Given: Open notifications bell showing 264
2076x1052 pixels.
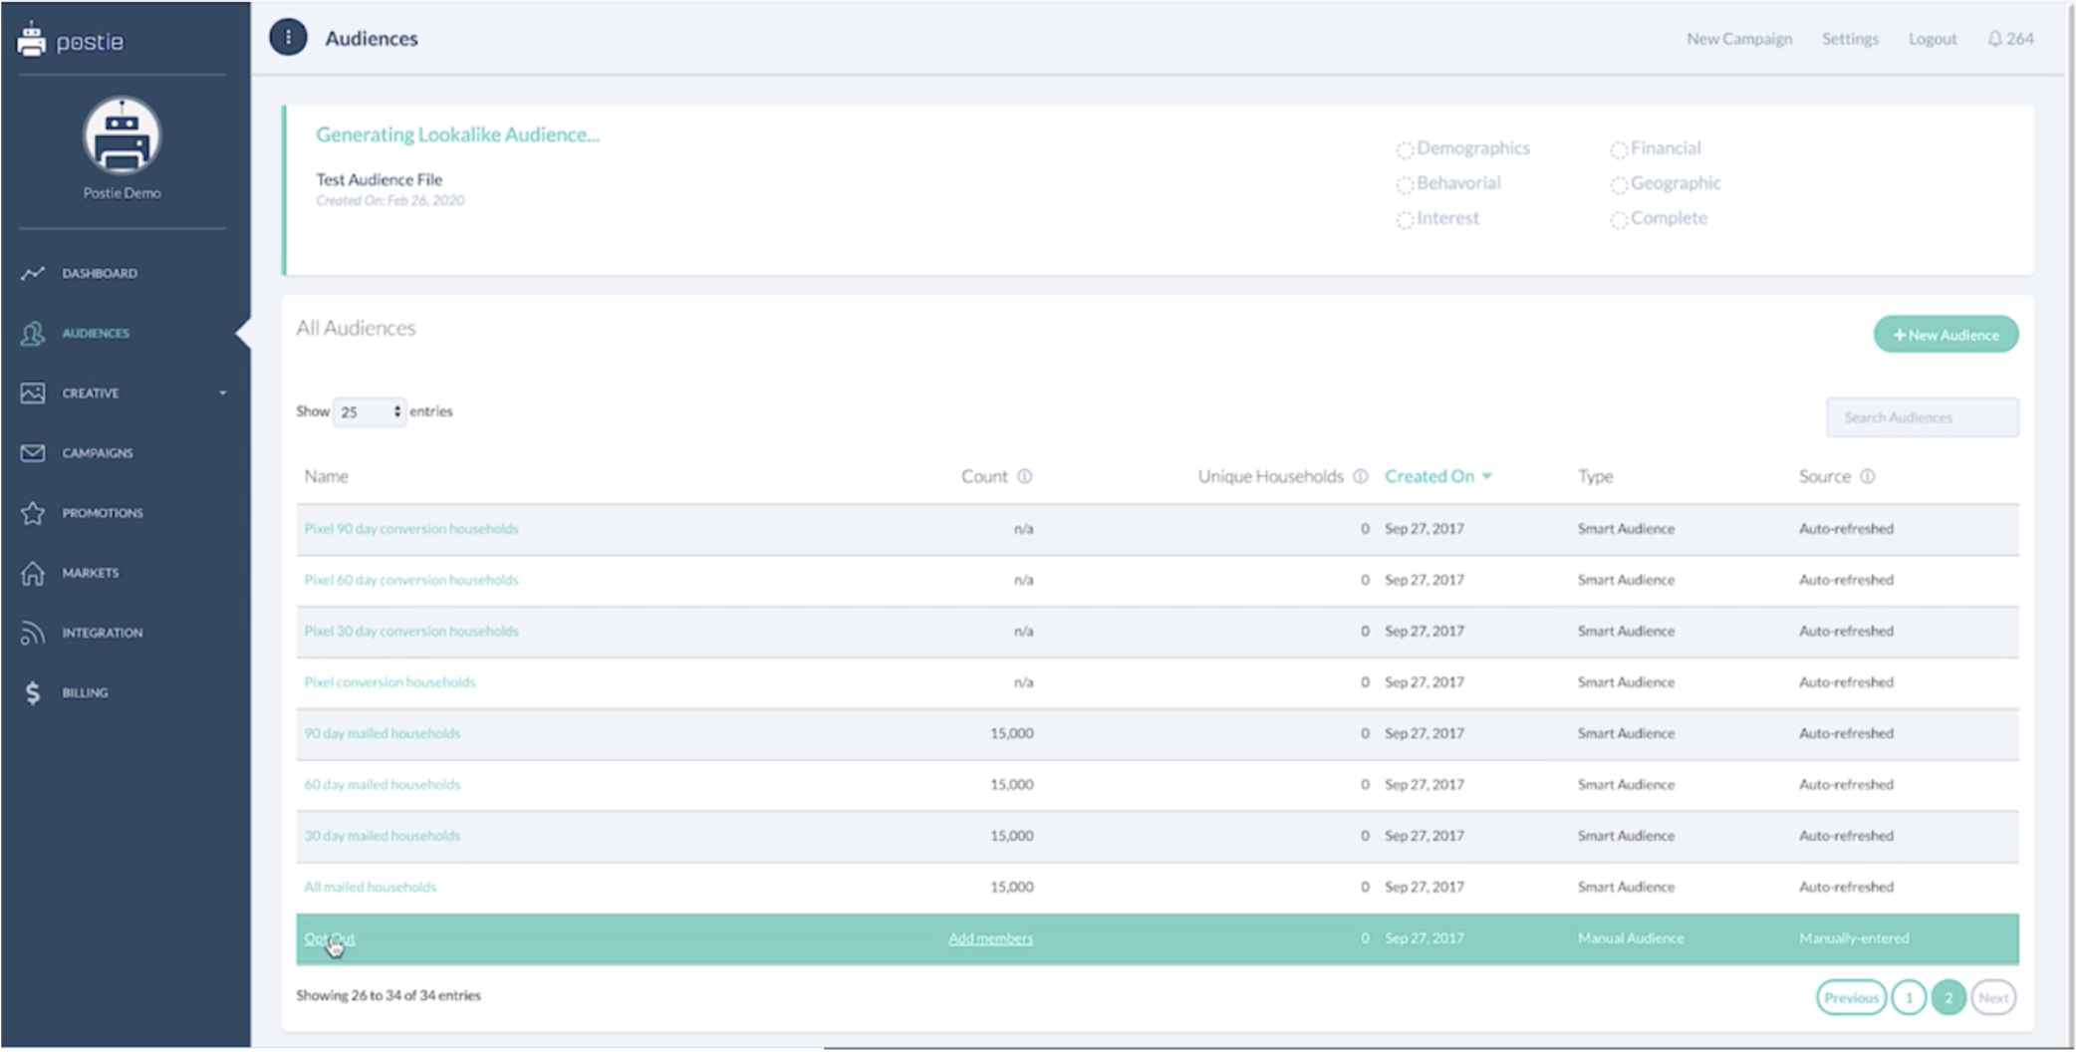Looking at the screenshot, I should tap(1994, 39).
